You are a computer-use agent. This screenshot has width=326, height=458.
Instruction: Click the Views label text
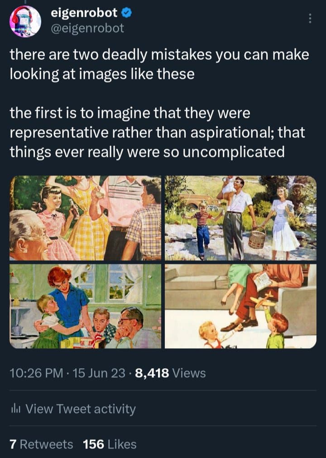point(190,373)
